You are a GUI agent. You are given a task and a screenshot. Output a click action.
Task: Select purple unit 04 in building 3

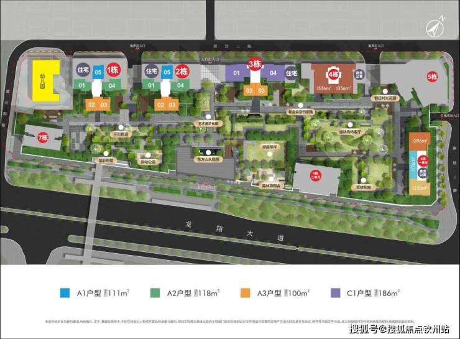(x=273, y=73)
